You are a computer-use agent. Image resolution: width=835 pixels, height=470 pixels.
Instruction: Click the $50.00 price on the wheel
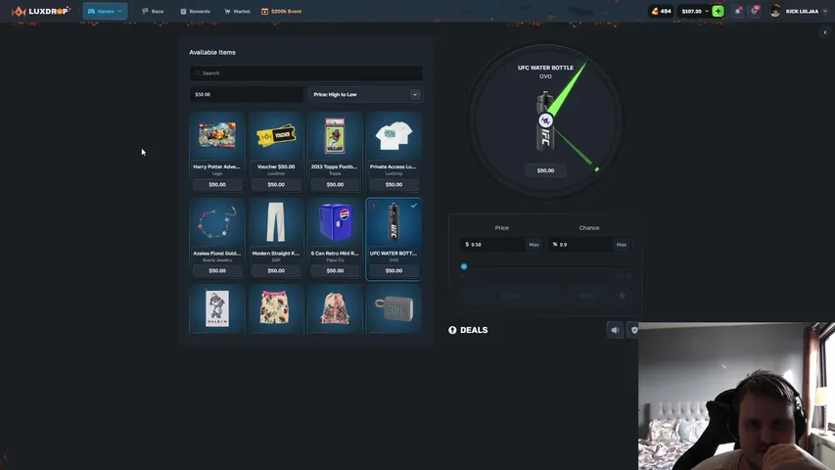[x=545, y=170]
